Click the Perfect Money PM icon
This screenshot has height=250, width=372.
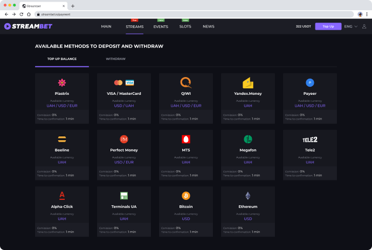[x=124, y=139]
